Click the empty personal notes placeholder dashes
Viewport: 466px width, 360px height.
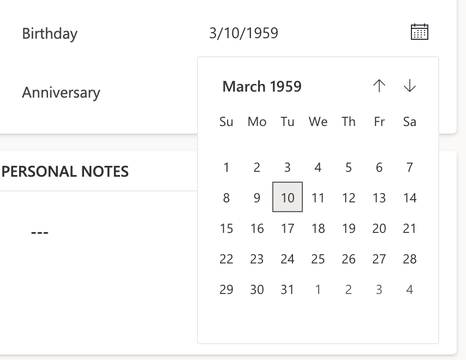tap(40, 233)
